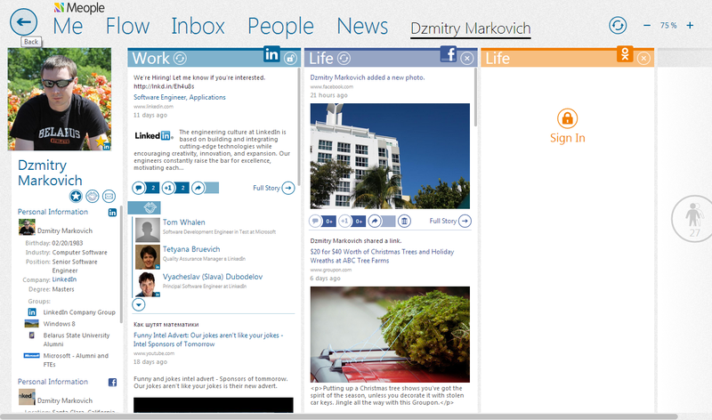Open the $20 for $40 Christmas Trees link
712x420 pixels.
coord(382,256)
